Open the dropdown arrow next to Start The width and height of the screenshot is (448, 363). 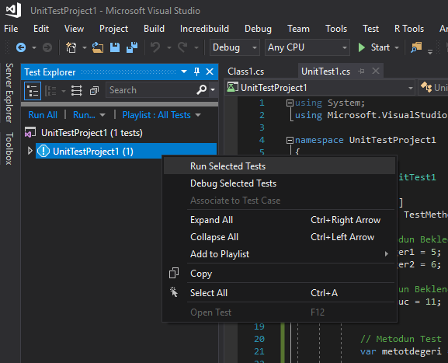pos(397,47)
